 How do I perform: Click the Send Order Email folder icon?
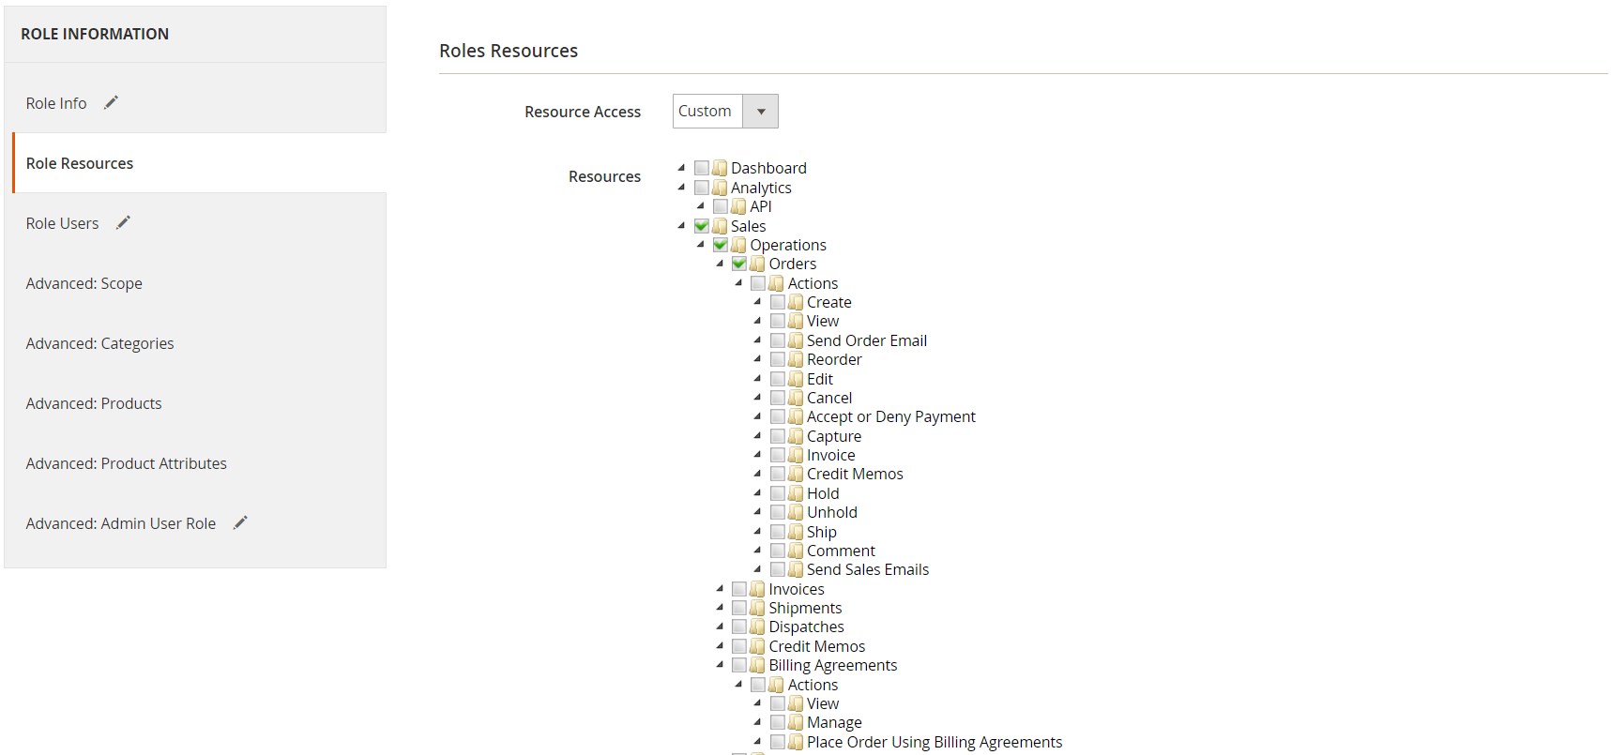coord(796,340)
